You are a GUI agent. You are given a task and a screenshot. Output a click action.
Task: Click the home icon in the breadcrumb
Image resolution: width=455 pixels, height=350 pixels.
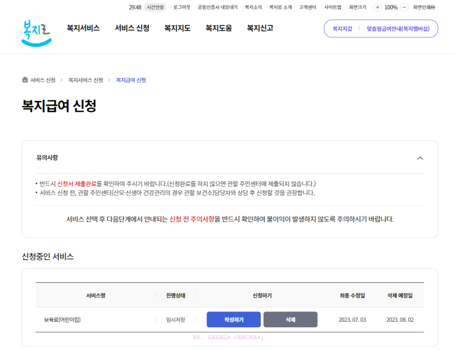pos(25,80)
